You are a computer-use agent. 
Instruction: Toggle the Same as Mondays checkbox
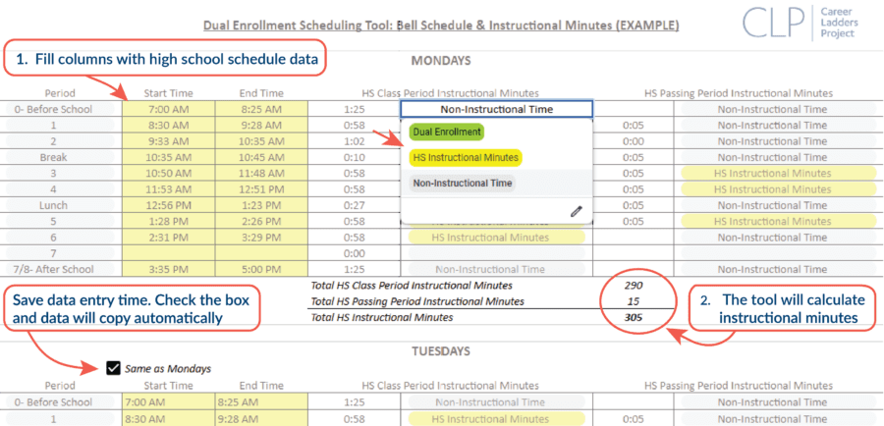point(113,368)
